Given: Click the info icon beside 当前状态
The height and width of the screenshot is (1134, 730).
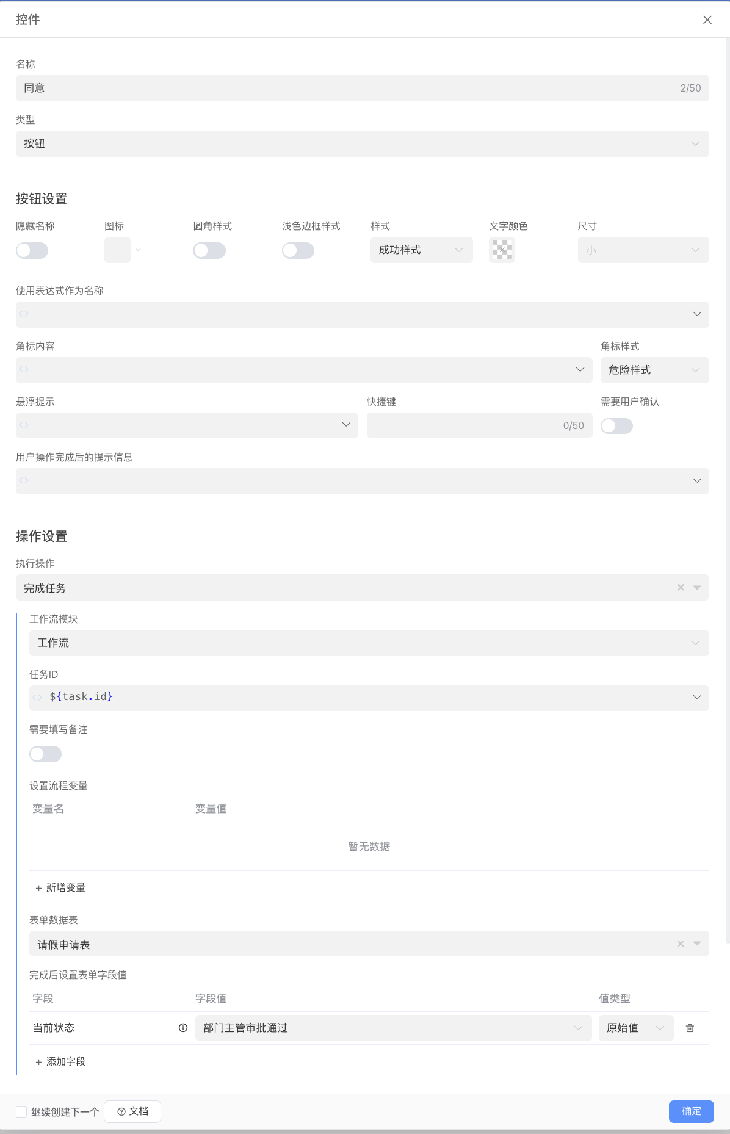Looking at the screenshot, I should point(182,1028).
